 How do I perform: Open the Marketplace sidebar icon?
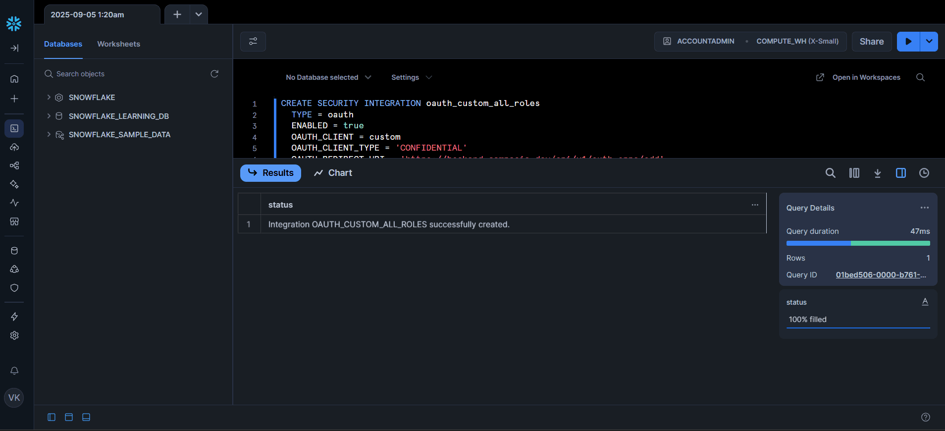tap(14, 221)
